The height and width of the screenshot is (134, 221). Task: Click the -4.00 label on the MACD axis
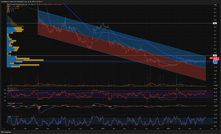(x=215, y=110)
